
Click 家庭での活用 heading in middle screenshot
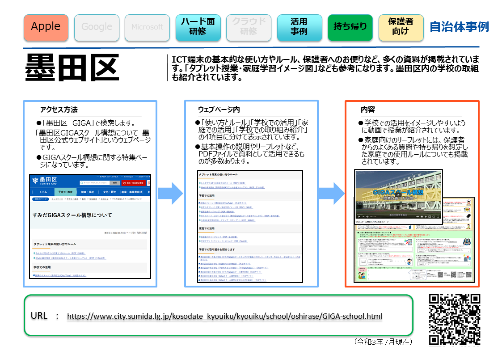coord(207,228)
